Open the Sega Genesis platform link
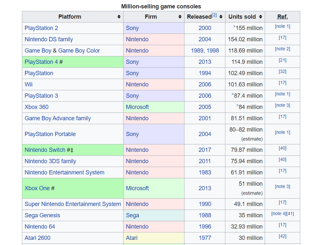317x245 pixels. 42,215
